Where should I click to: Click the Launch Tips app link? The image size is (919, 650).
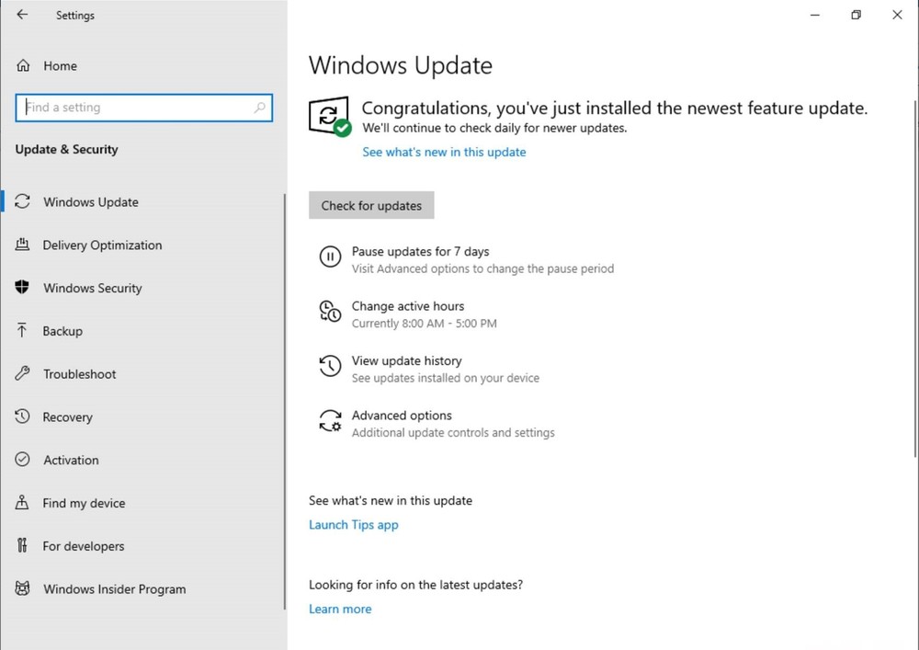354,525
